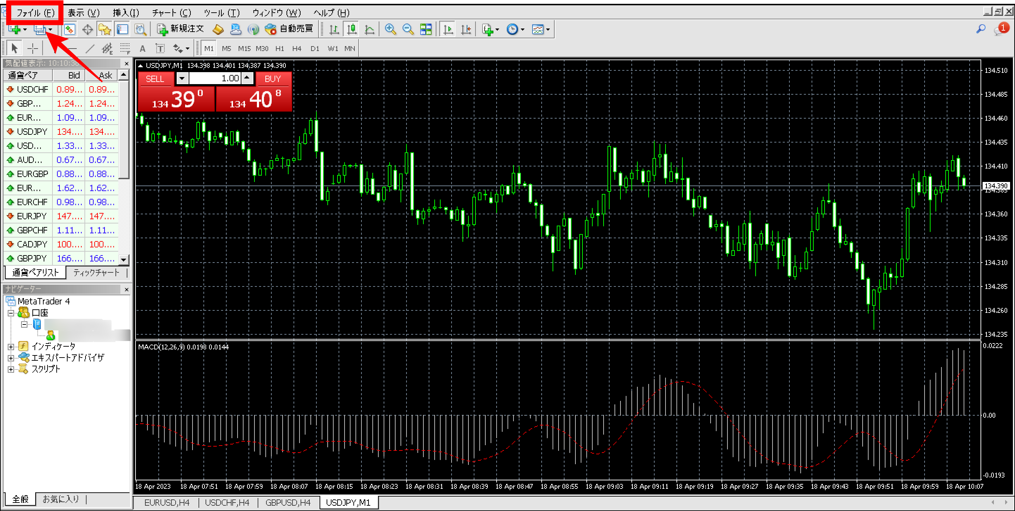Expand the インディケータ tree node

[11, 347]
